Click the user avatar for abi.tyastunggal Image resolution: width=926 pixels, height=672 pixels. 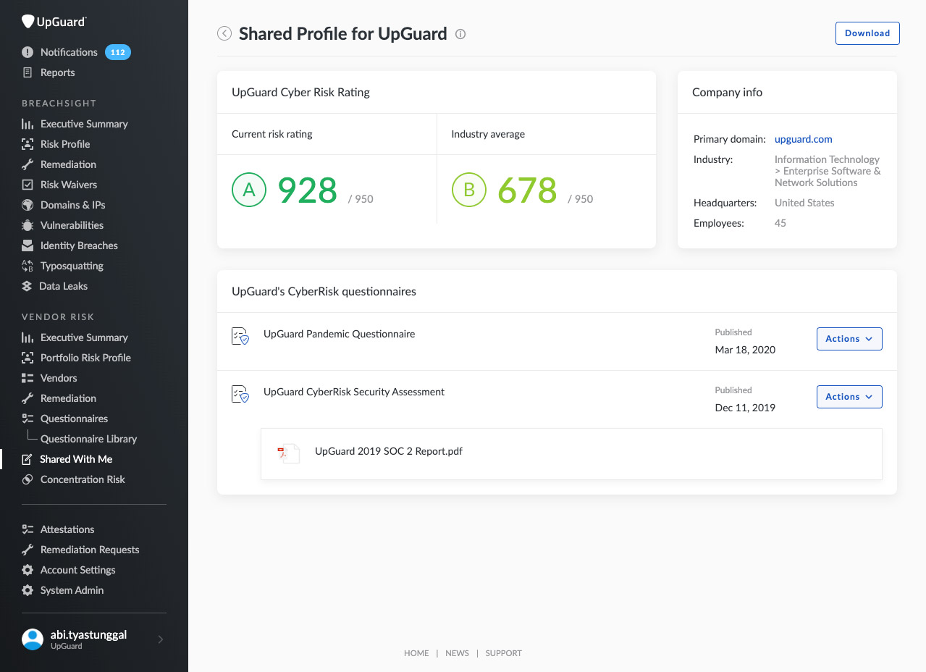point(33,639)
